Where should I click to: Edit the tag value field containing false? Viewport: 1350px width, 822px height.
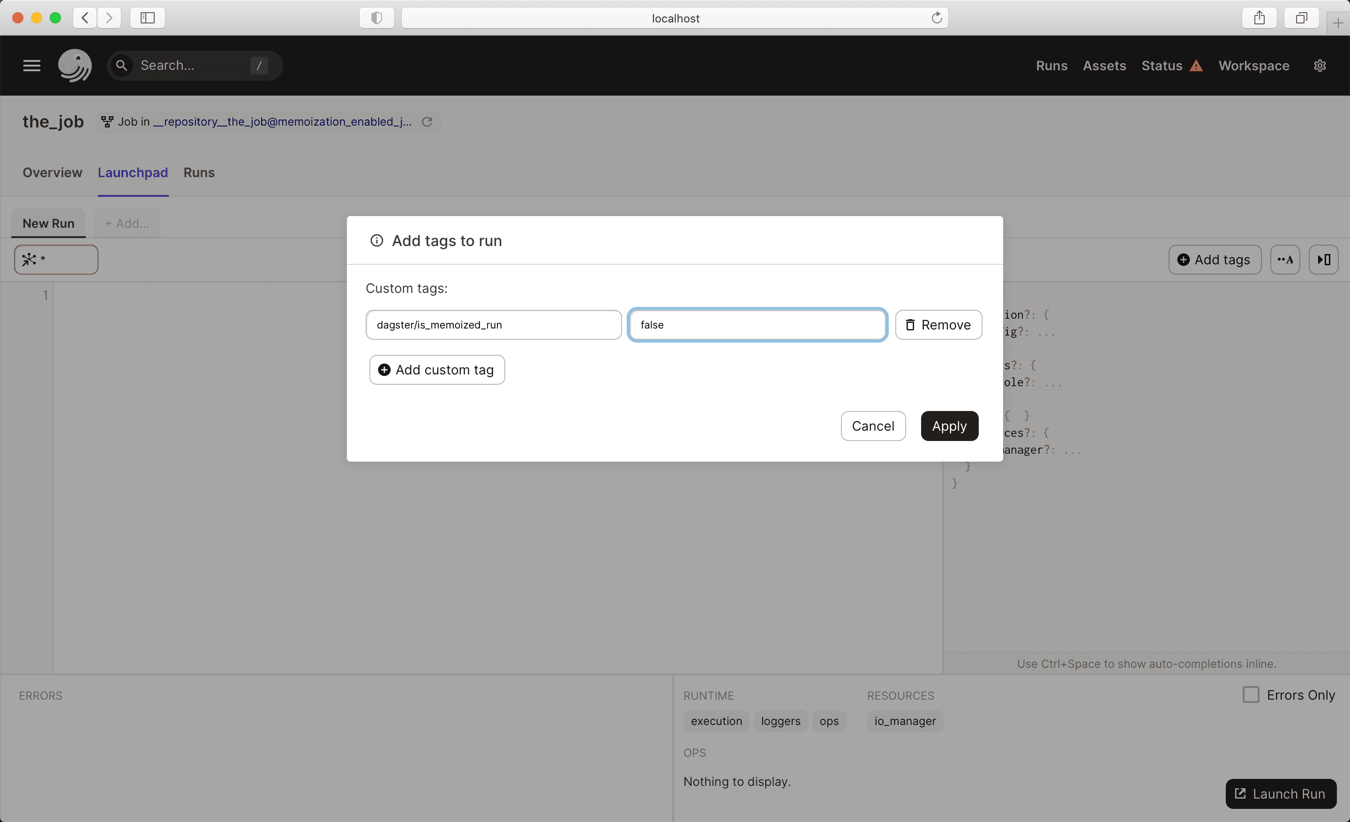[x=757, y=325]
